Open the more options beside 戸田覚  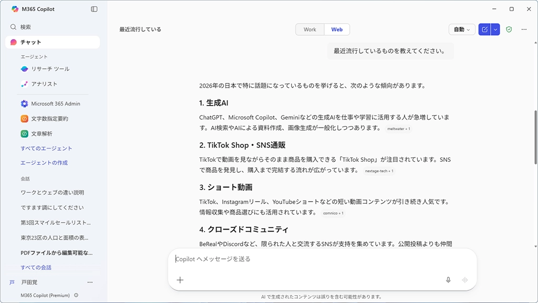click(x=90, y=283)
